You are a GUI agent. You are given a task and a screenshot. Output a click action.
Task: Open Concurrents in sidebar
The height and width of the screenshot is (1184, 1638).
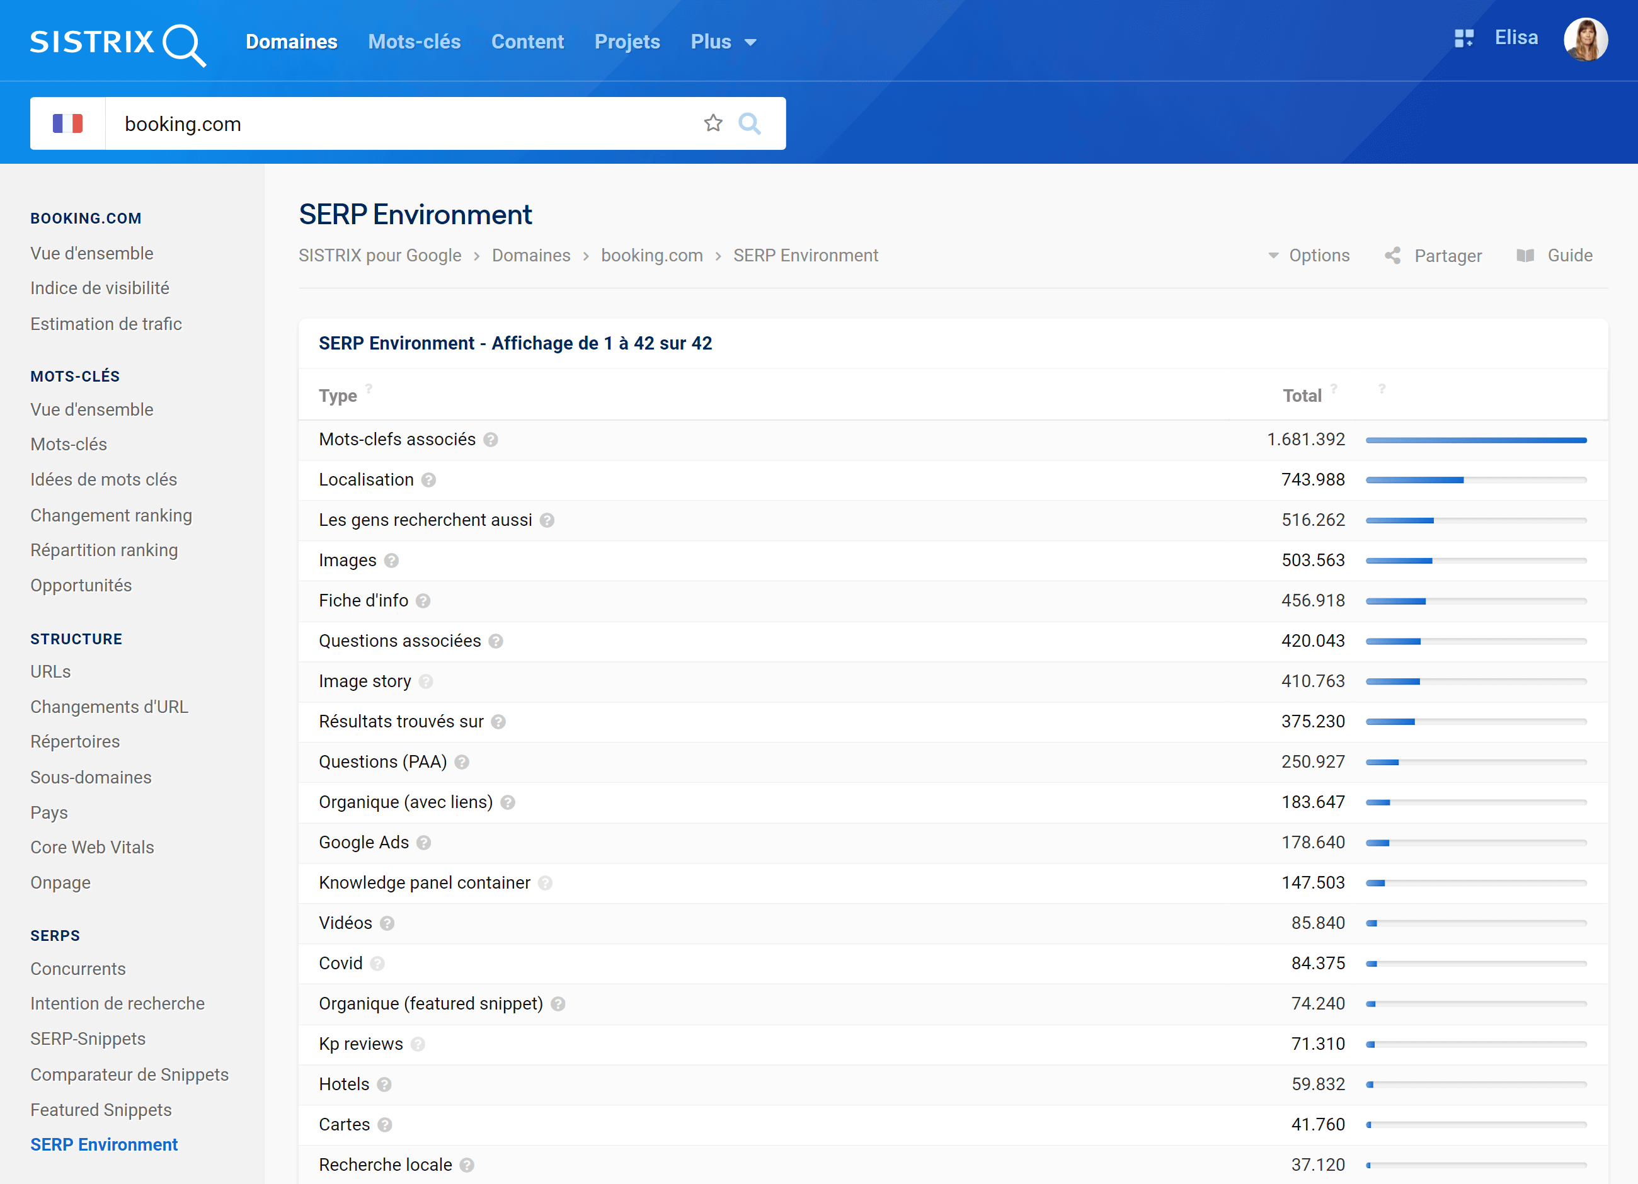coord(78,969)
